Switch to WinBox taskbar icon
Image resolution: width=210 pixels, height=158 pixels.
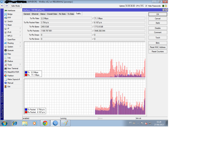[x=55, y=123]
